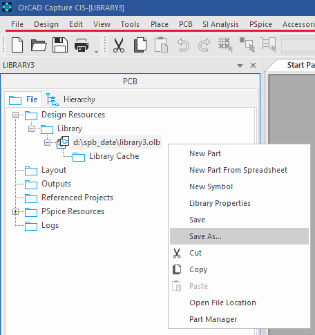This screenshot has height=335, width=315.
Task: Open the Edit menu
Action: click(76, 24)
